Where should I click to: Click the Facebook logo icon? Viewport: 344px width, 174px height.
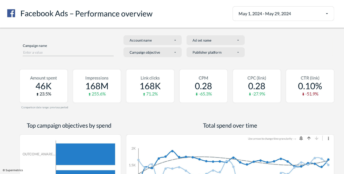click(11, 13)
